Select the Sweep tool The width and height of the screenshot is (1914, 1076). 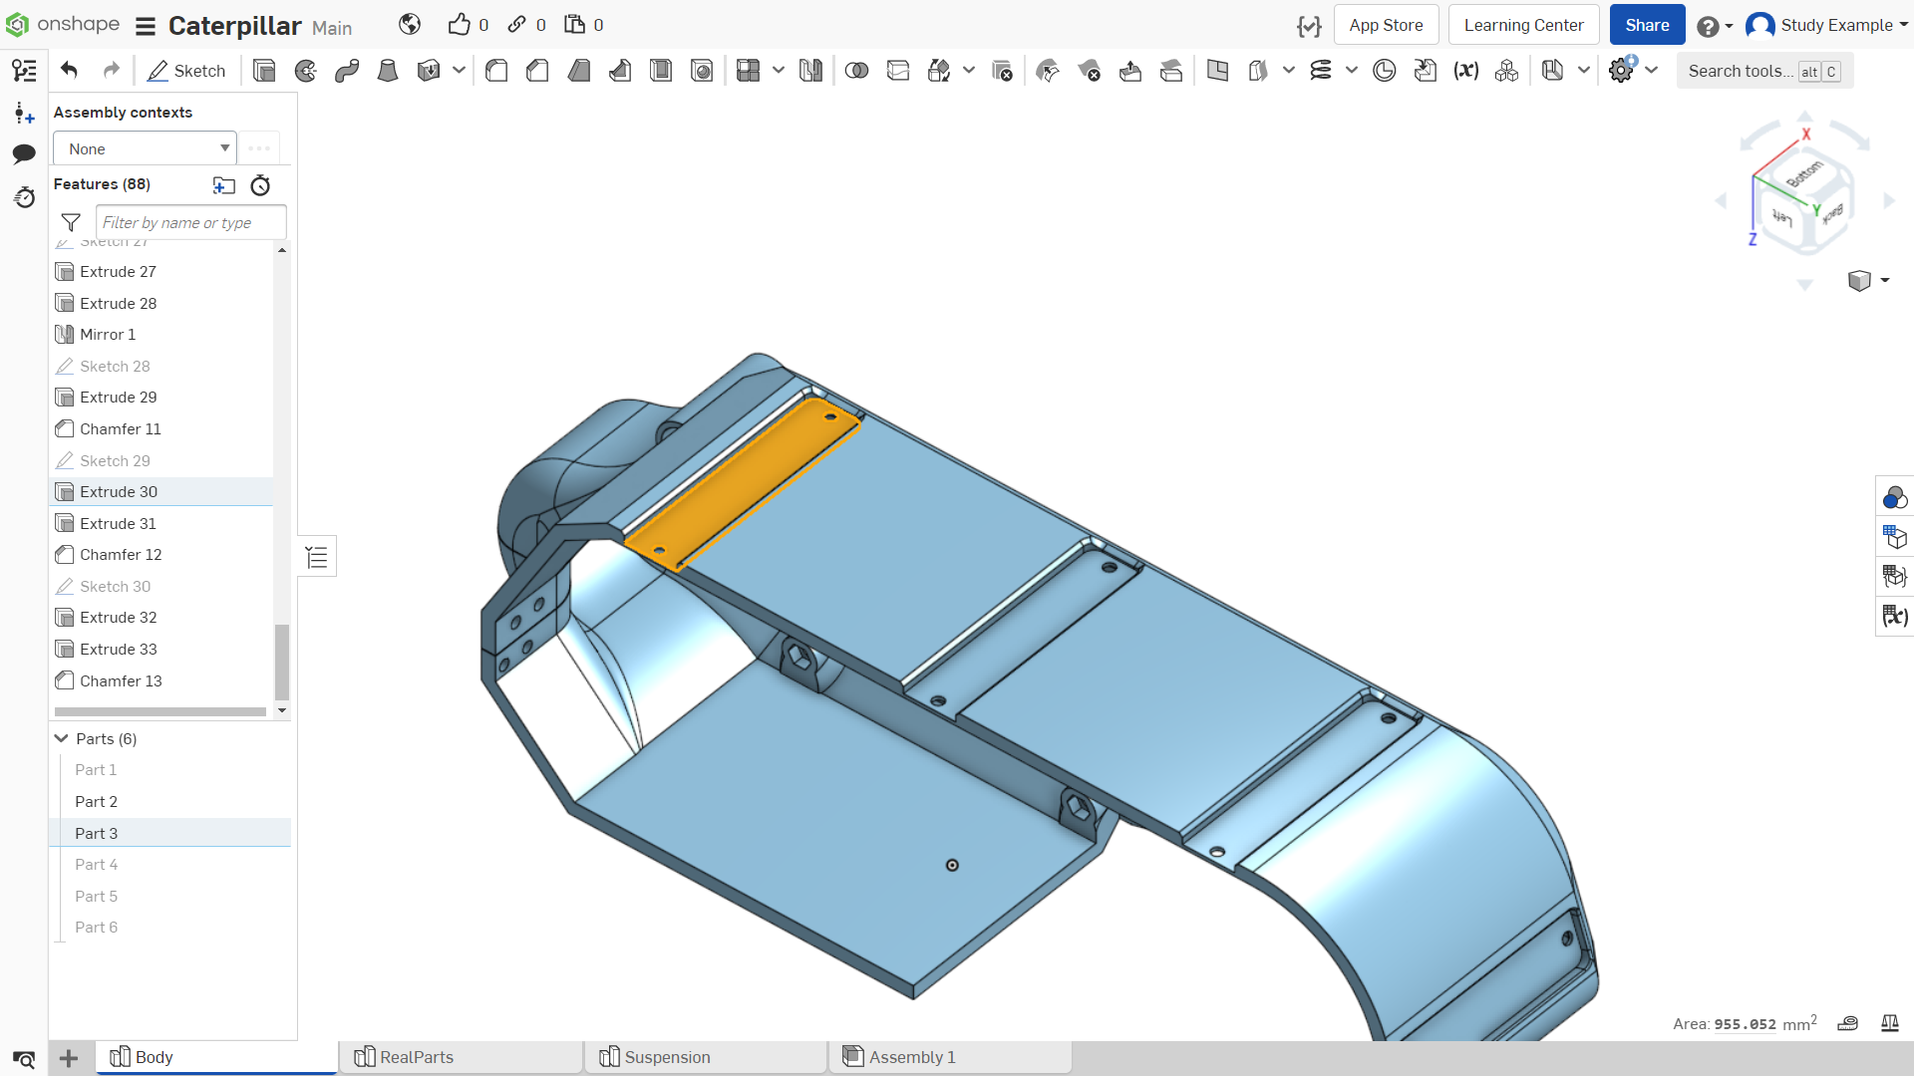tap(347, 71)
